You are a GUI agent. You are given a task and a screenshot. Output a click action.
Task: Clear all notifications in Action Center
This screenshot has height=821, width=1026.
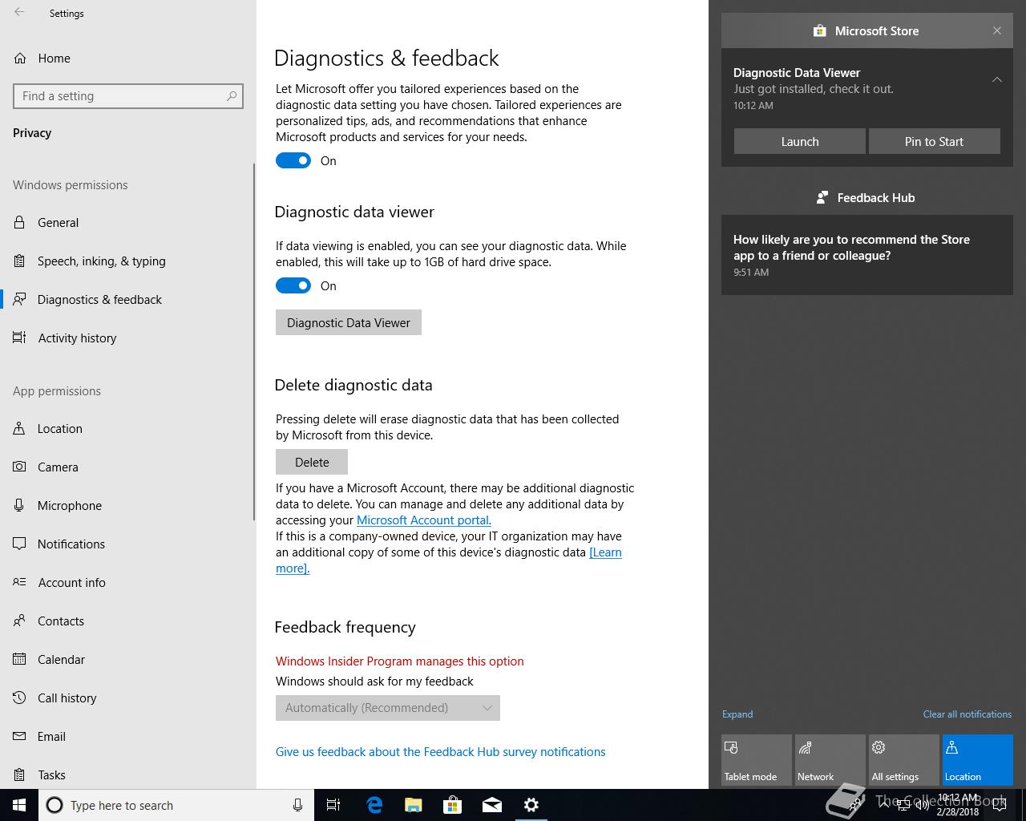[x=967, y=714]
